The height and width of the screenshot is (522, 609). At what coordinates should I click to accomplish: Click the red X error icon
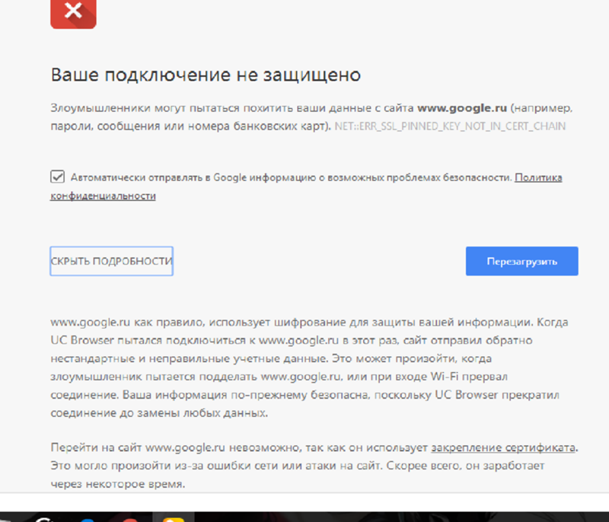pyautogui.click(x=73, y=14)
